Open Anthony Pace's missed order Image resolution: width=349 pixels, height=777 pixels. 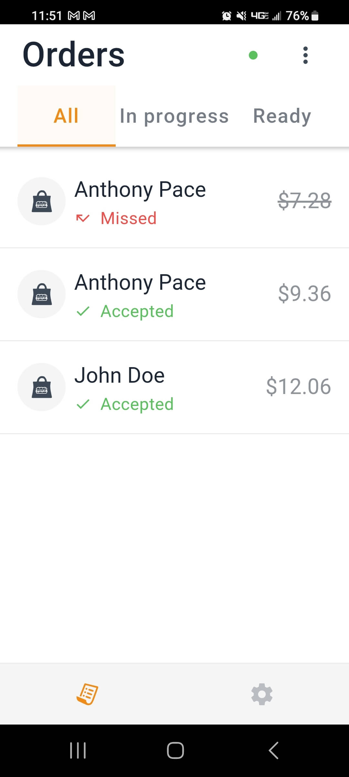point(174,201)
